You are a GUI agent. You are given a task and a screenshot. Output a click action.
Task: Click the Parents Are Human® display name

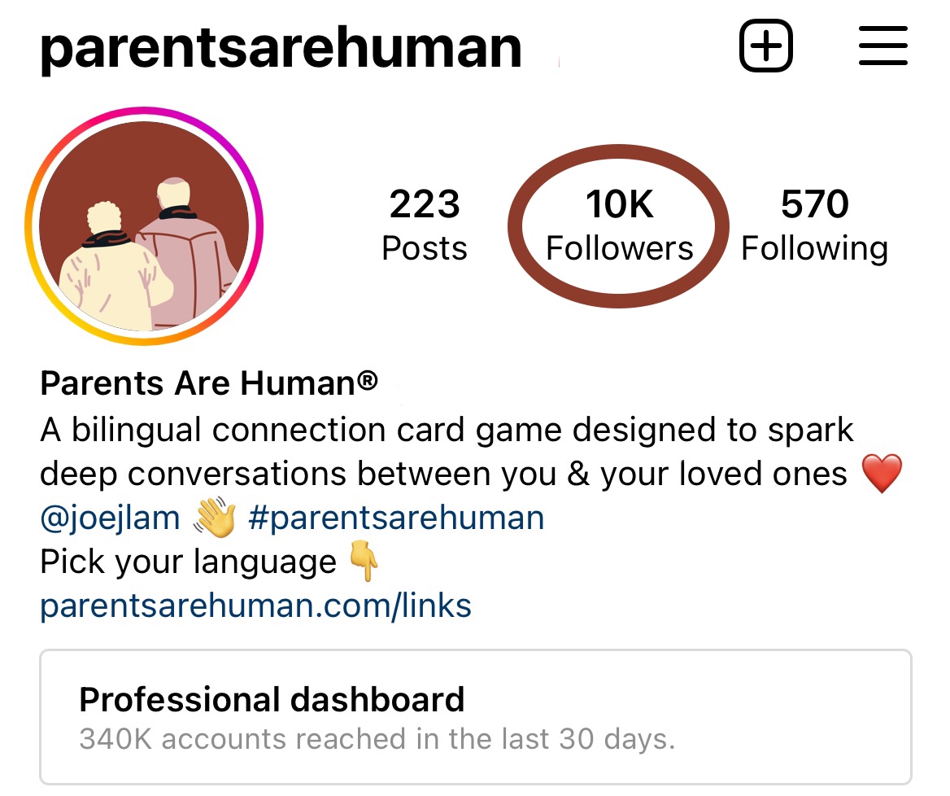[x=209, y=383]
